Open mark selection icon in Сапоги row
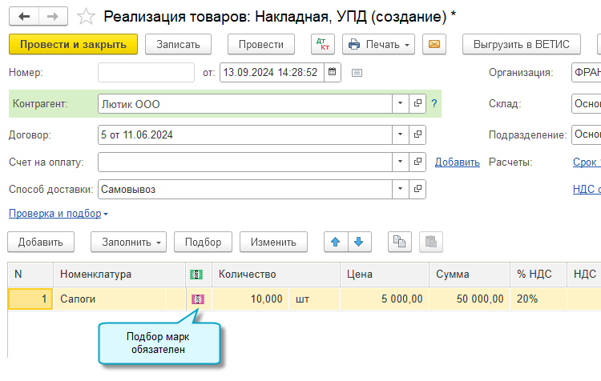The image size is (601, 381). pyautogui.click(x=198, y=299)
